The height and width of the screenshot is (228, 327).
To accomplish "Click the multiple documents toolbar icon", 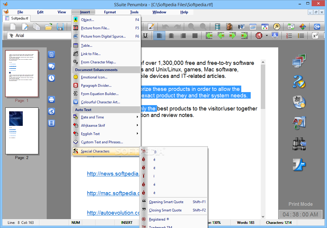I will point(37,27).
